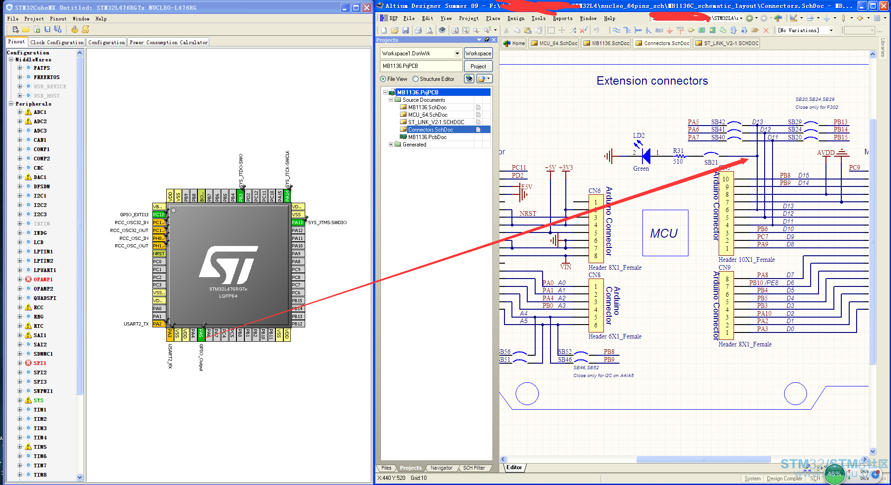Expand SYS peripheral node
Image resolution: width=891 pixels, height=485 pixels.
pyautogui.click(x=20, y=400)
